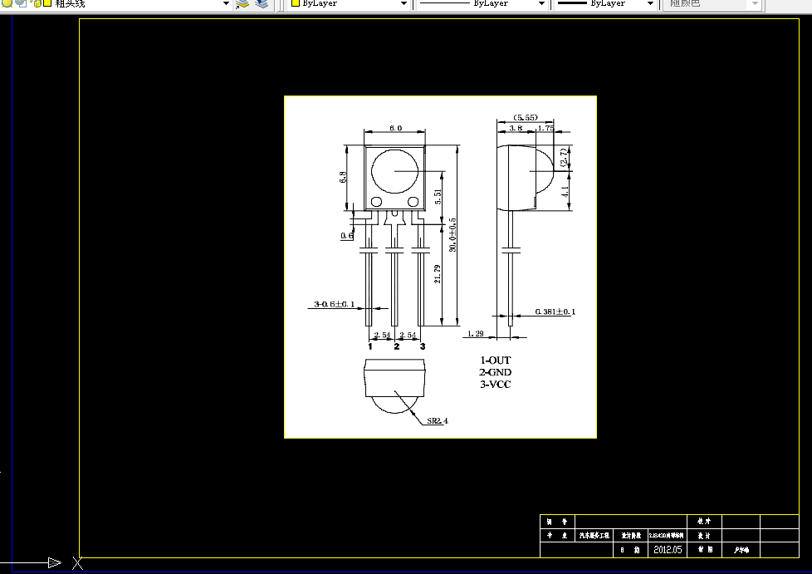Click the 6.0 width dimension text
The image size is (812, 574).
click(x=396, y=128)
